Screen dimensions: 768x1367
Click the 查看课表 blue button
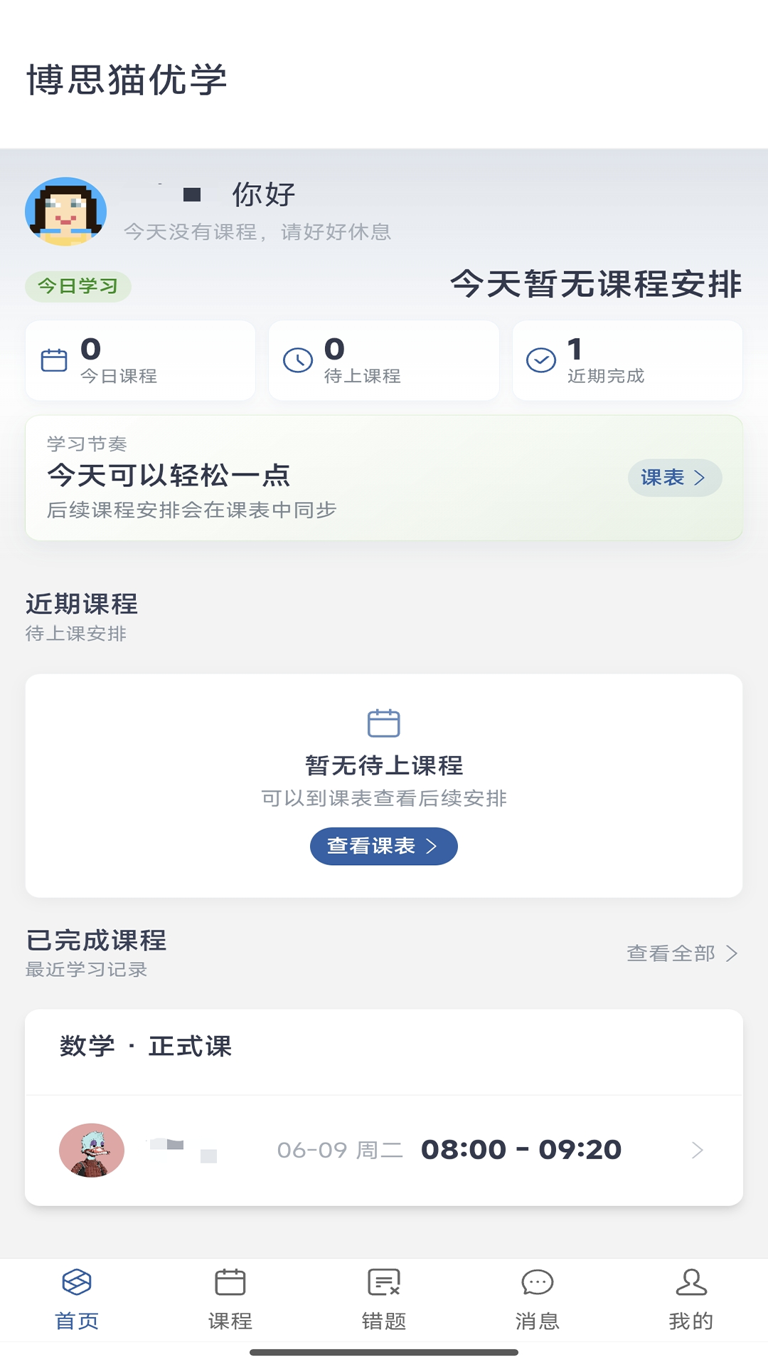pos(384,846)
